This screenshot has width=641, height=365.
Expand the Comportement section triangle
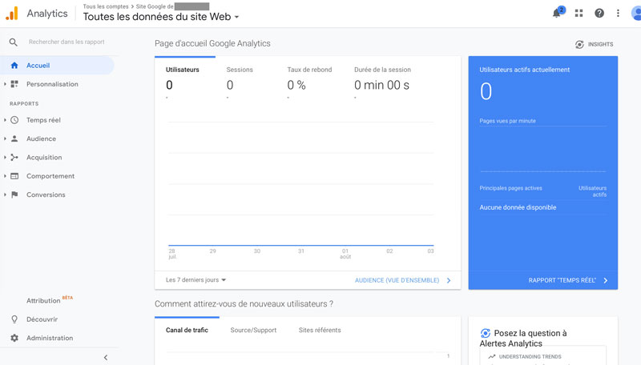[5, 176]
